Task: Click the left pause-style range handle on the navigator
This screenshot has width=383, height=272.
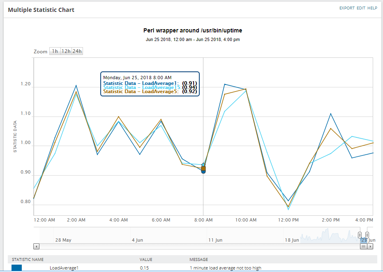Action: (359, 235)
